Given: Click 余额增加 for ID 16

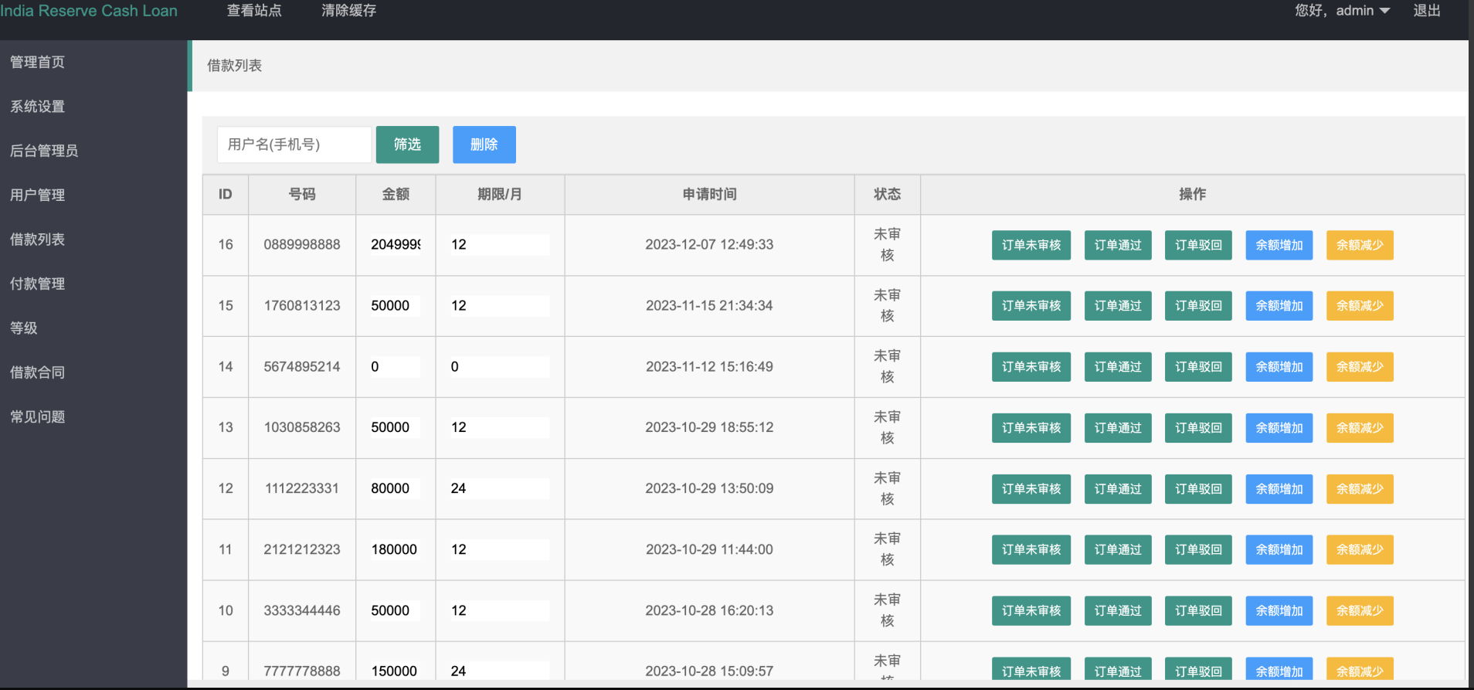Looking at the screenshot, I should pos(1279,245).
